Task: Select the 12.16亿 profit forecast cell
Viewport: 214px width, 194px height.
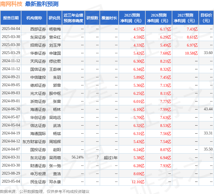Action: coord(138,182)
